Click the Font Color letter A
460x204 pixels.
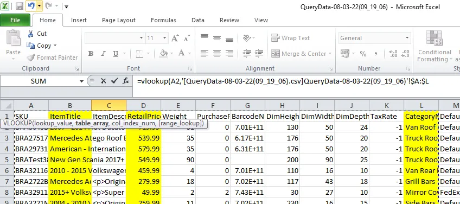pyautogui.click(x=181, y=53)
